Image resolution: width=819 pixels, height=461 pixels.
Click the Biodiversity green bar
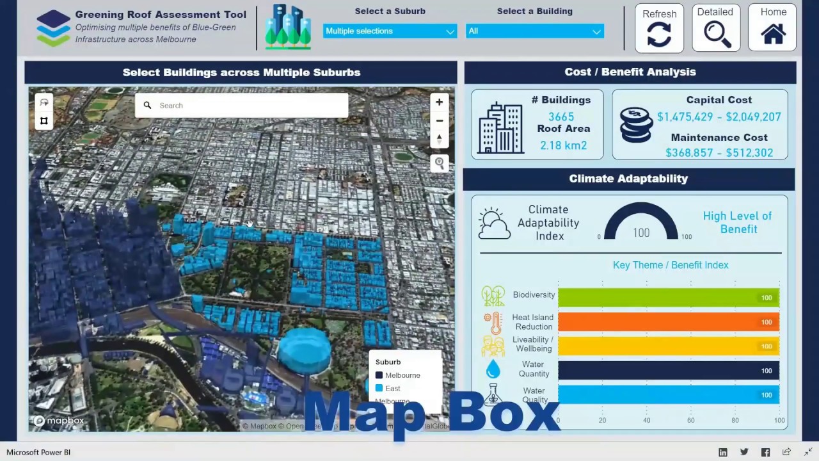coord(669,297)
